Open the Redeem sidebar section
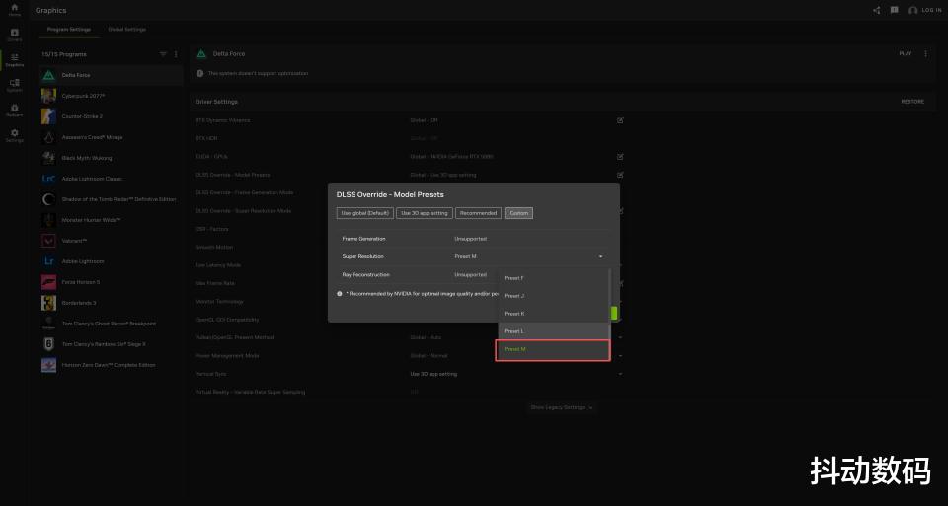Image resolution: width=948 pixels, height=506 pixels. pos(14,109)
